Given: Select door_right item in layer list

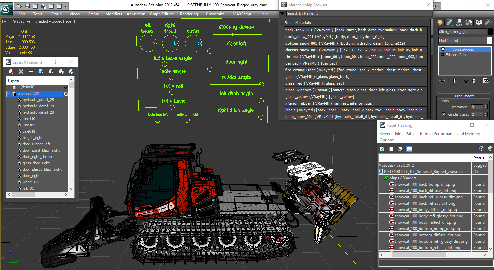Looking at the screenshot, I should tap(31, 176).
